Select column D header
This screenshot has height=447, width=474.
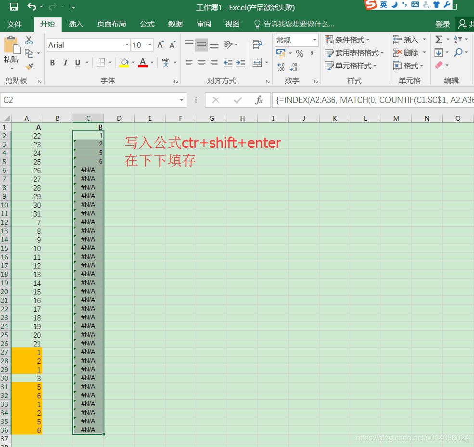(x=119, y=118)
